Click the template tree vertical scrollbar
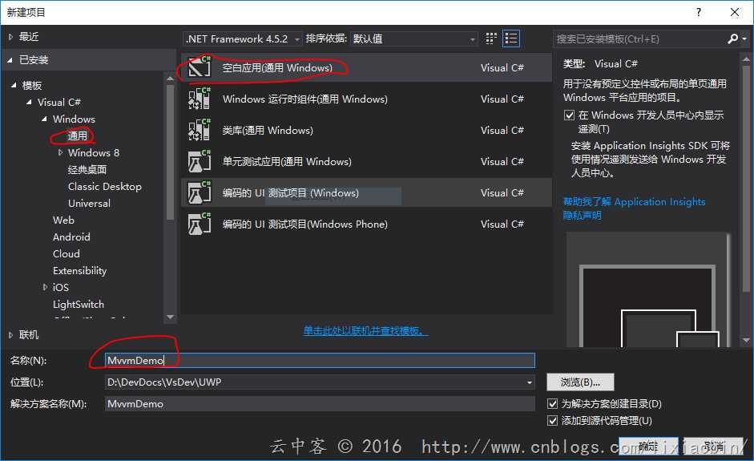 (x=170, y=152)
